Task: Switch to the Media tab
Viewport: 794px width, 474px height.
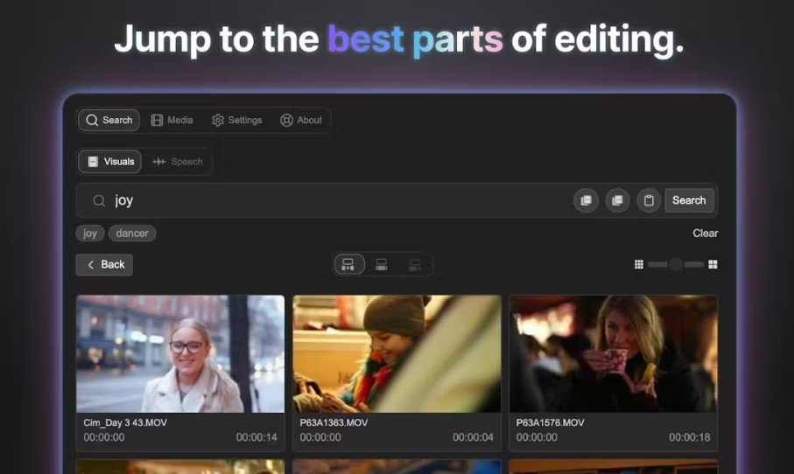Action: click(x=172, y=121)
